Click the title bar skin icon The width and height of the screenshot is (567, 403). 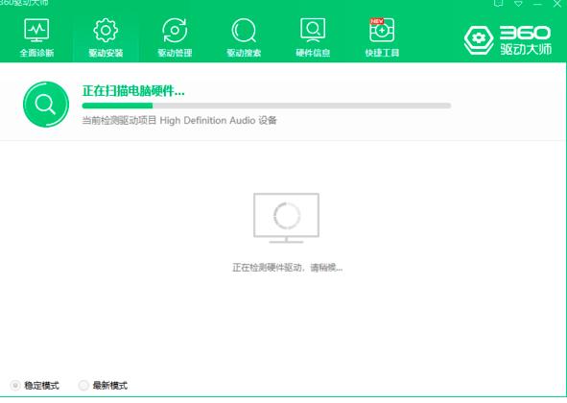[498, 3]
